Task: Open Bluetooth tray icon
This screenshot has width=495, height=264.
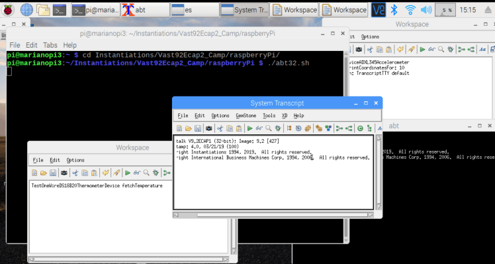Action: (394, 10)
